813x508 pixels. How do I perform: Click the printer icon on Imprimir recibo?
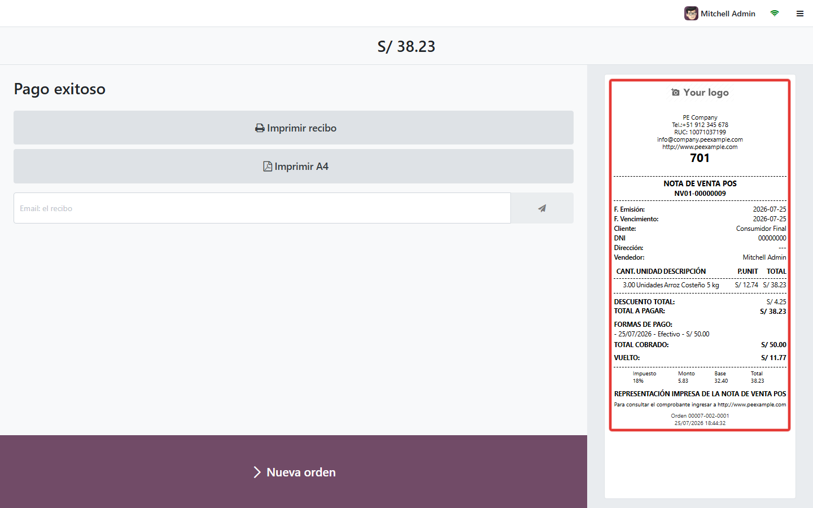coord(260,128)
